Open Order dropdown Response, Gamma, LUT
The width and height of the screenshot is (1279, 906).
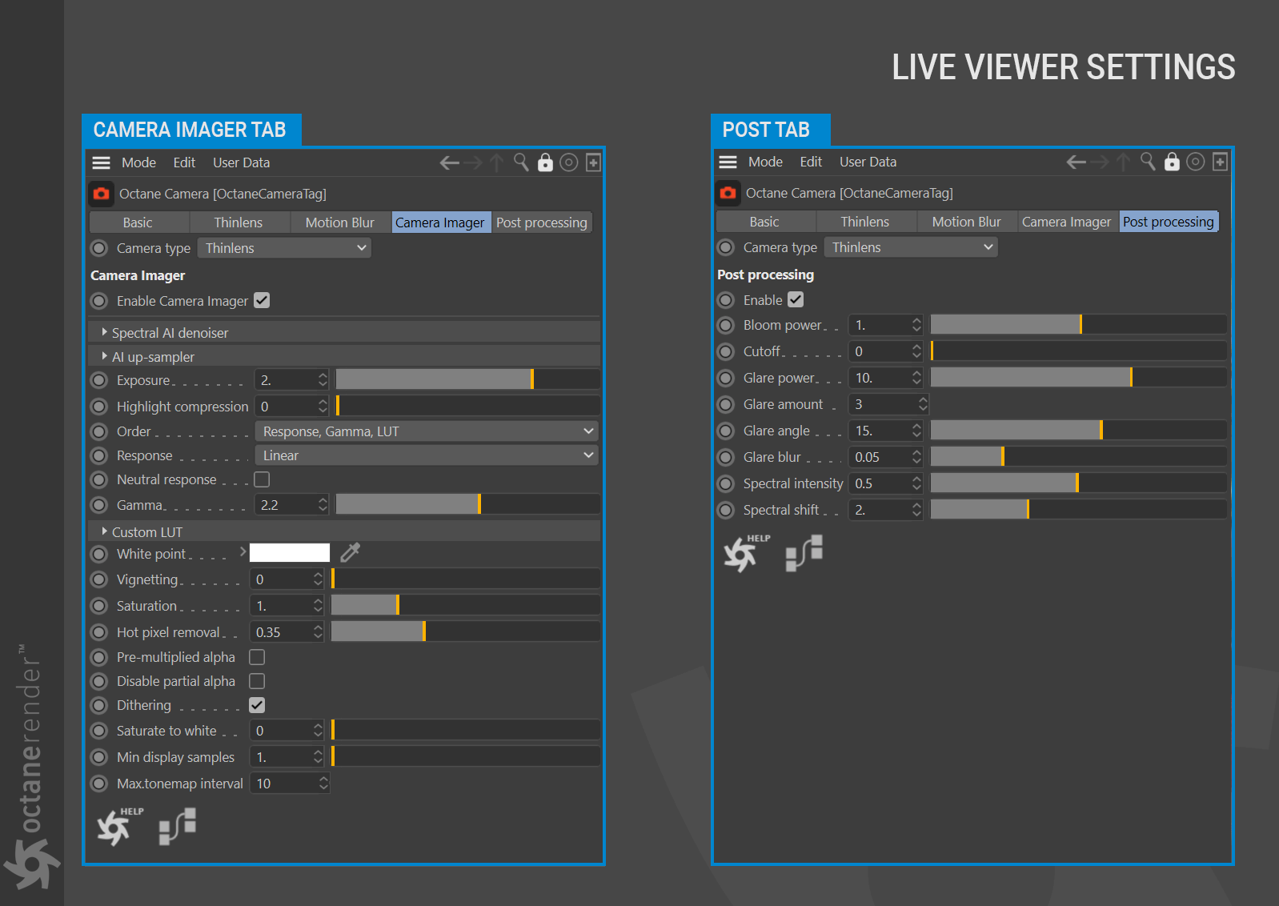click(x=427, y=431)
